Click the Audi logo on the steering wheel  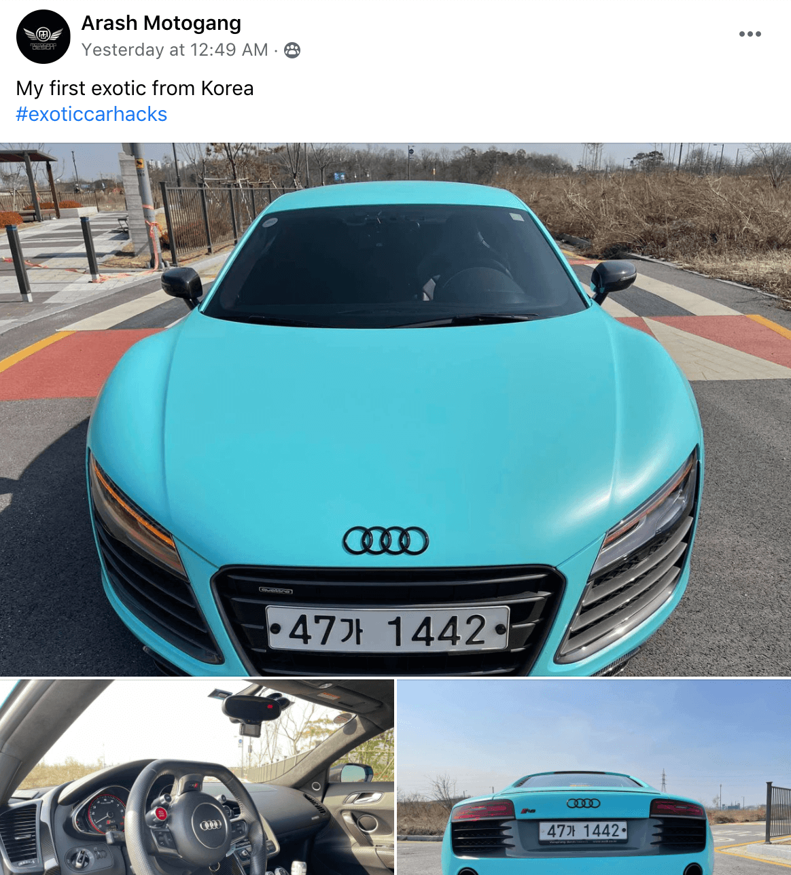click(211, 825)
